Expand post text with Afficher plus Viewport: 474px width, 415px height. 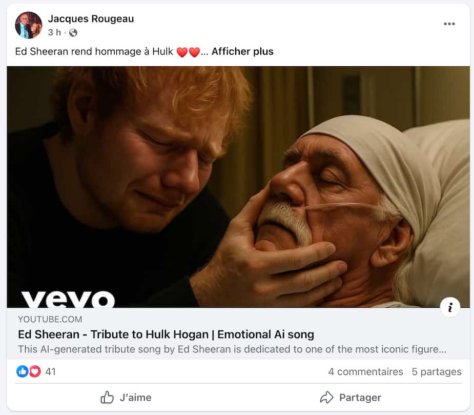[x=242, y=51]
